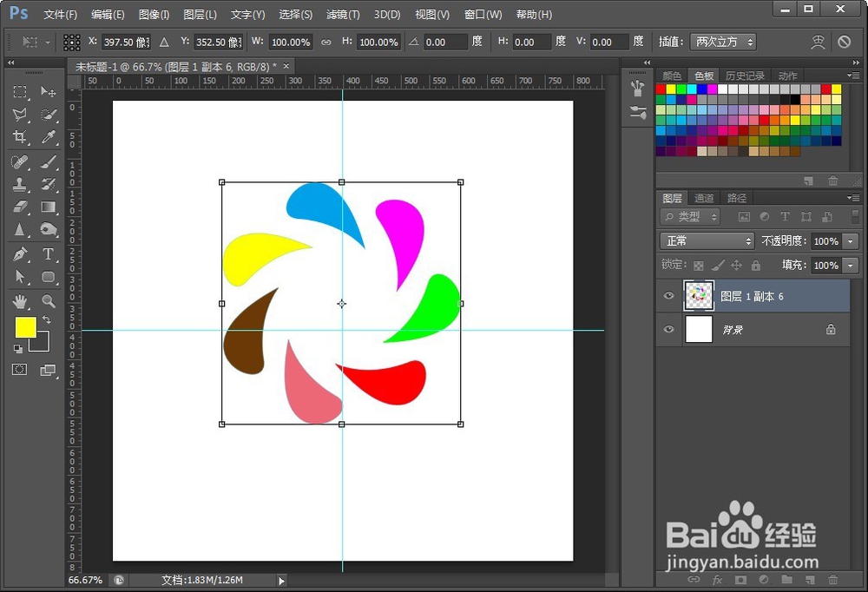Change the screen mode

click(48, 370)
